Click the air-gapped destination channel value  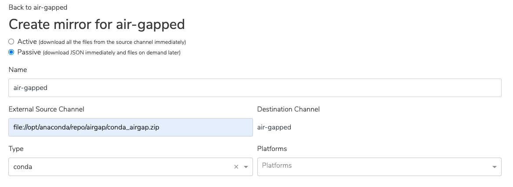[274, 127]
